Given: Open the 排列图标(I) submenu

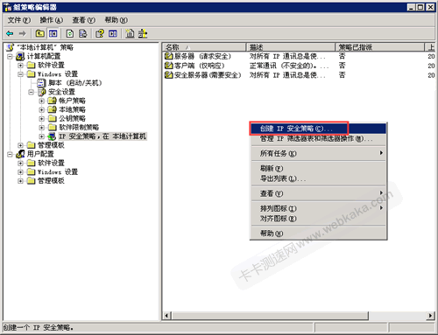Looking at the screenshot, I should 319,208.
